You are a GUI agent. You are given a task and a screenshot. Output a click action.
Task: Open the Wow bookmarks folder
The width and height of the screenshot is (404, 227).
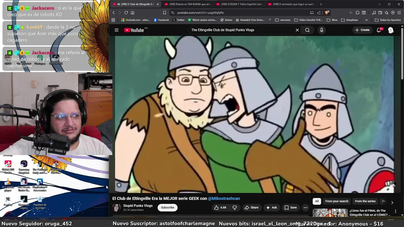click(x=332, y=20)
